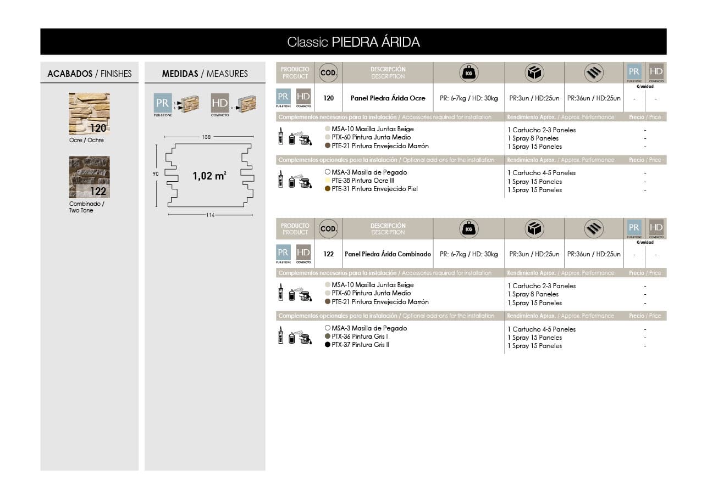
Task: Click the Combinado 122 two-tone finish thumbnail
Action: pyautogui.click(x=89, y=177)
